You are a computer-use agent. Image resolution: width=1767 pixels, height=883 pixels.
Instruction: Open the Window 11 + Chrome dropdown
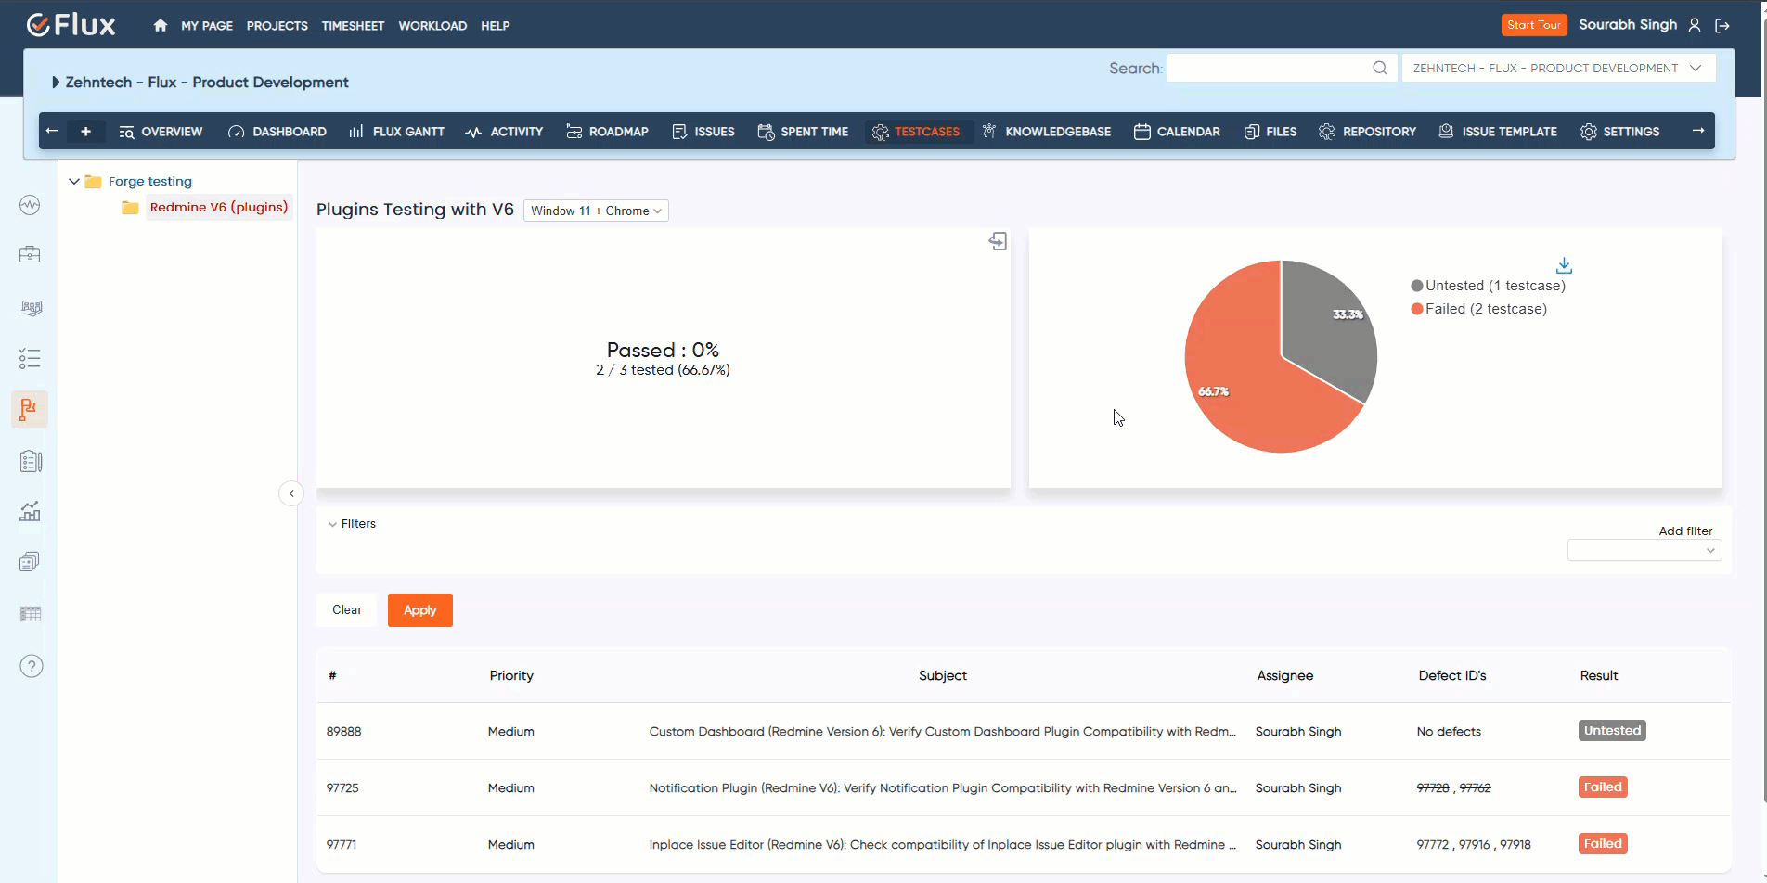[595, 211]
